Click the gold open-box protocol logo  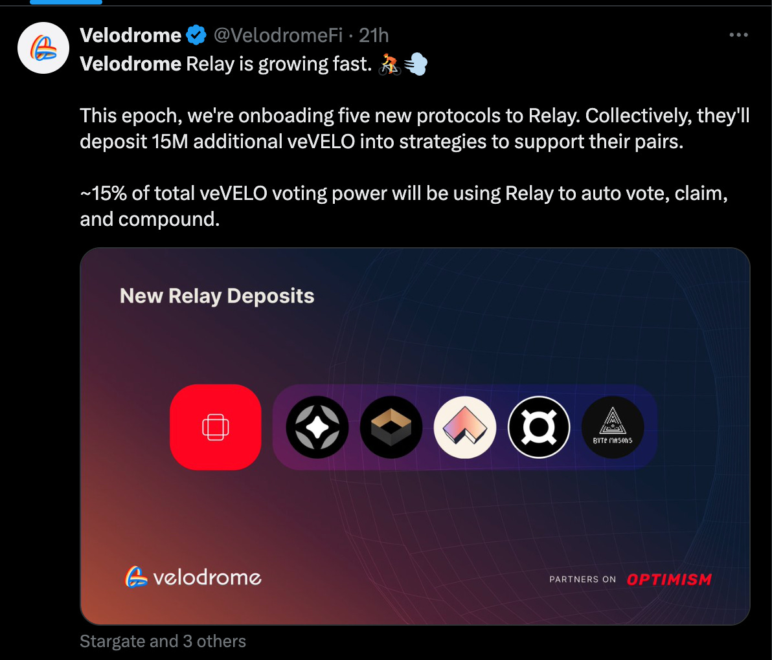[391, 427]
